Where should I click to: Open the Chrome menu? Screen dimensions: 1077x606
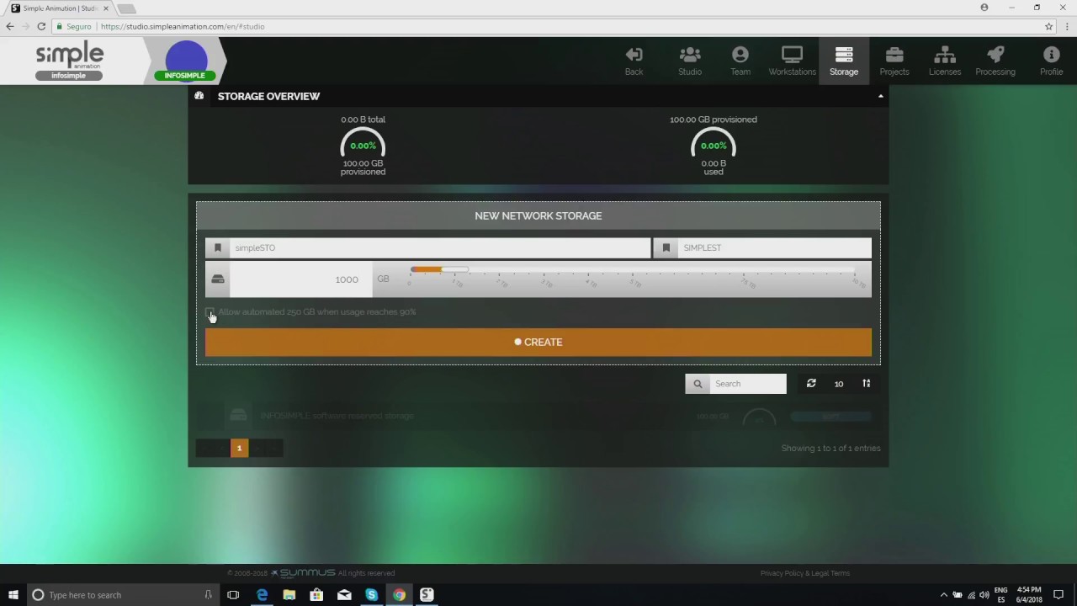click(1066, 26)
